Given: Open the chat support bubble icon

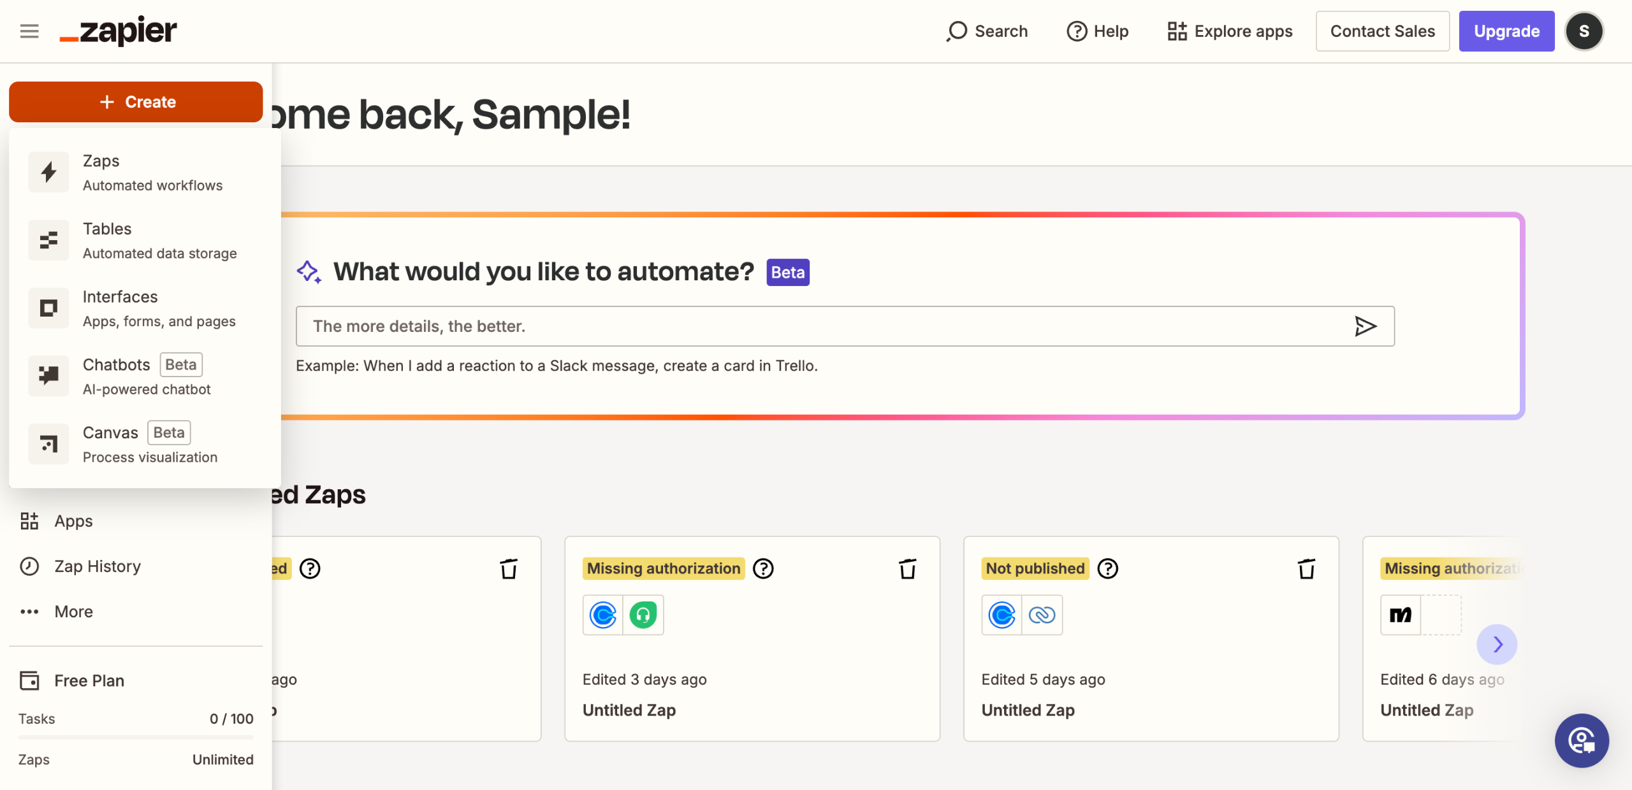Looking at the screenshot, I should point(1582,741).
